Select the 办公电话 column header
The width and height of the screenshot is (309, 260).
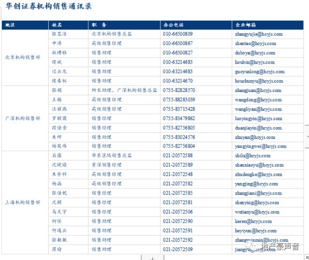point(196,25)
